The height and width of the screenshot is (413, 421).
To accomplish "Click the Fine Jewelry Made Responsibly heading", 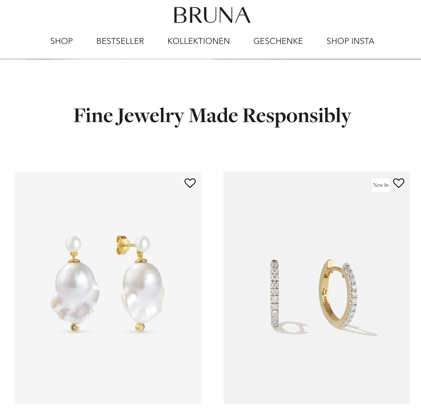I will pos(212,116).
